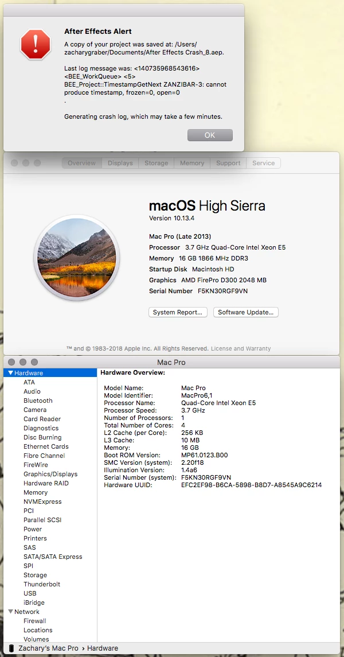
Task: Select Camera in the sidebar
Action: coord(35,410)
